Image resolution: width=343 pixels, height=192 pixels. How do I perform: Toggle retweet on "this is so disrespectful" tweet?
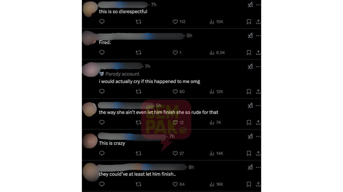point(139,22)
